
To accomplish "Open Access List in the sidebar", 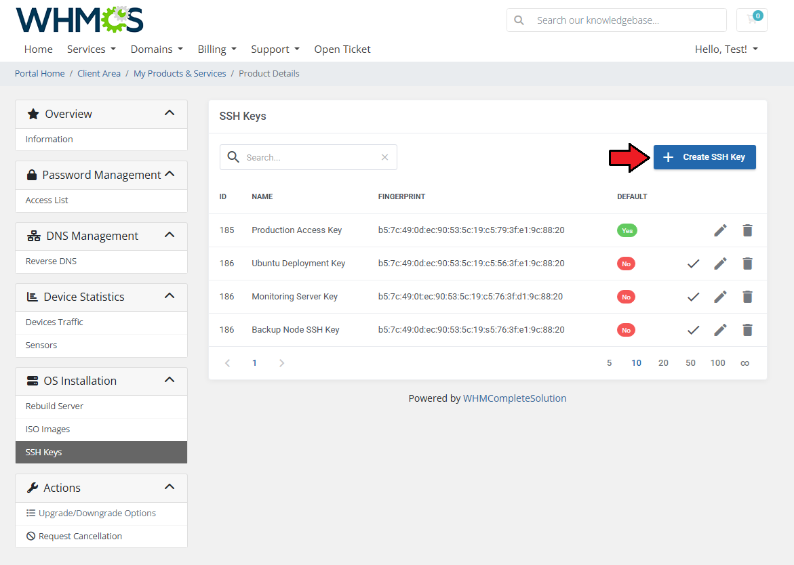I will coord(101,201).
